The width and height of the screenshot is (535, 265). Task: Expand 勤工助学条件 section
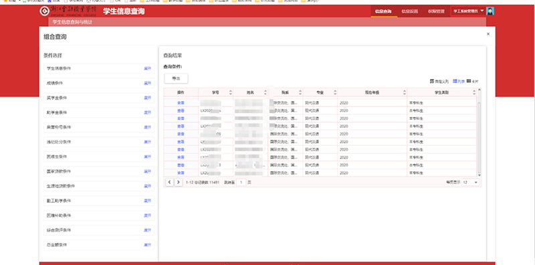coord(147,201)
